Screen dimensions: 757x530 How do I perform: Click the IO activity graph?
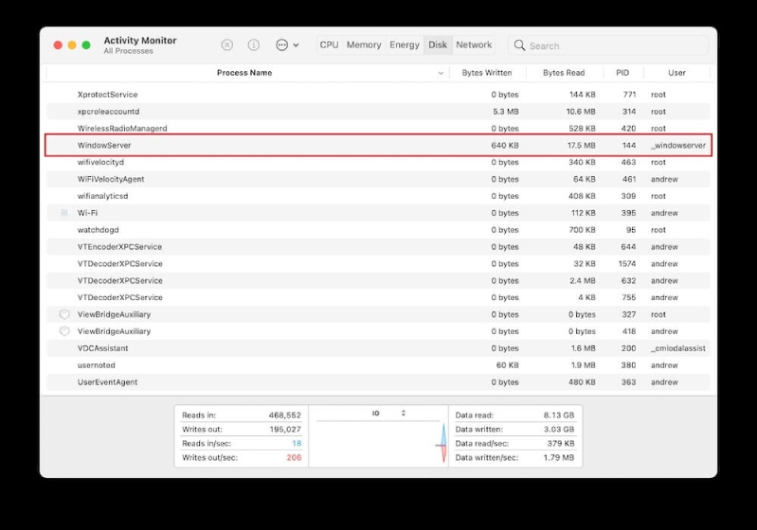tap(379, 443)
